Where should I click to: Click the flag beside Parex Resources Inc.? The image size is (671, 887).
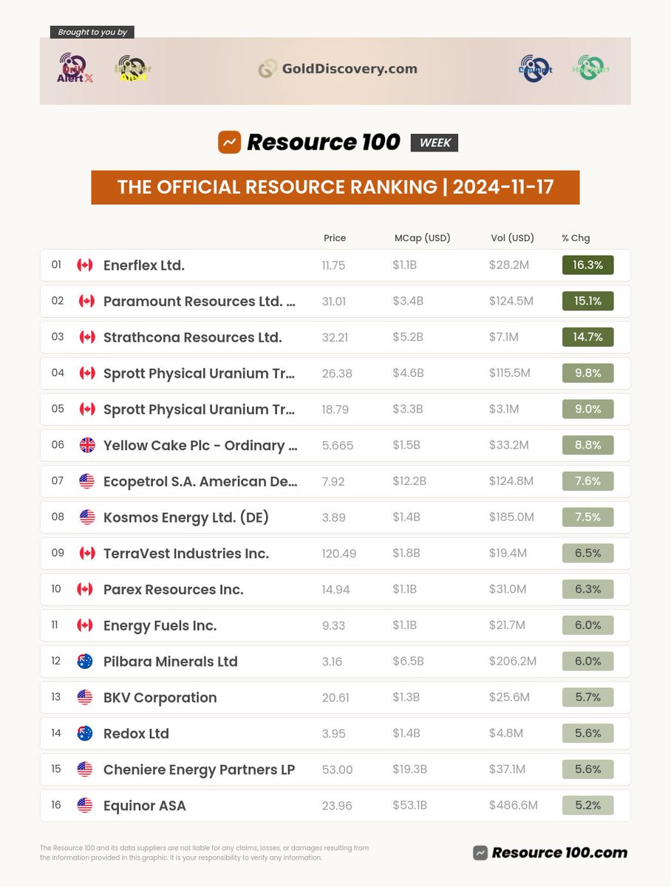coord(85,589)
